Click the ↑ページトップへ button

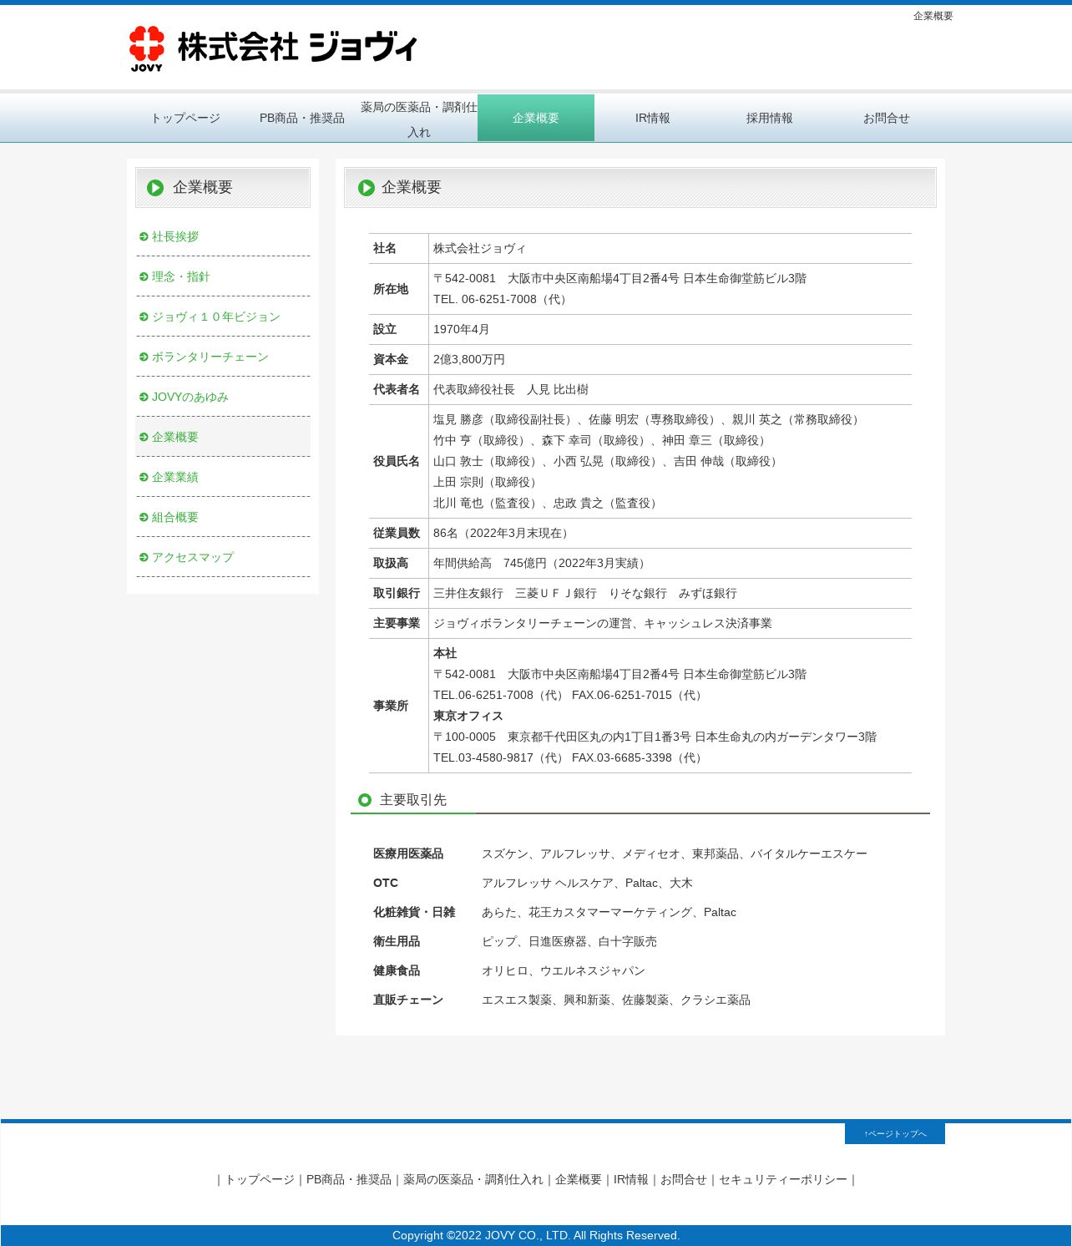pos(895,1133)
